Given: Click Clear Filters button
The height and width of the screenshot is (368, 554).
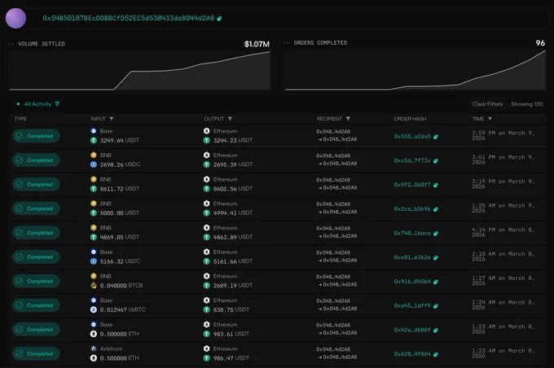Looking at the screenshot, I should coord(487,104).
